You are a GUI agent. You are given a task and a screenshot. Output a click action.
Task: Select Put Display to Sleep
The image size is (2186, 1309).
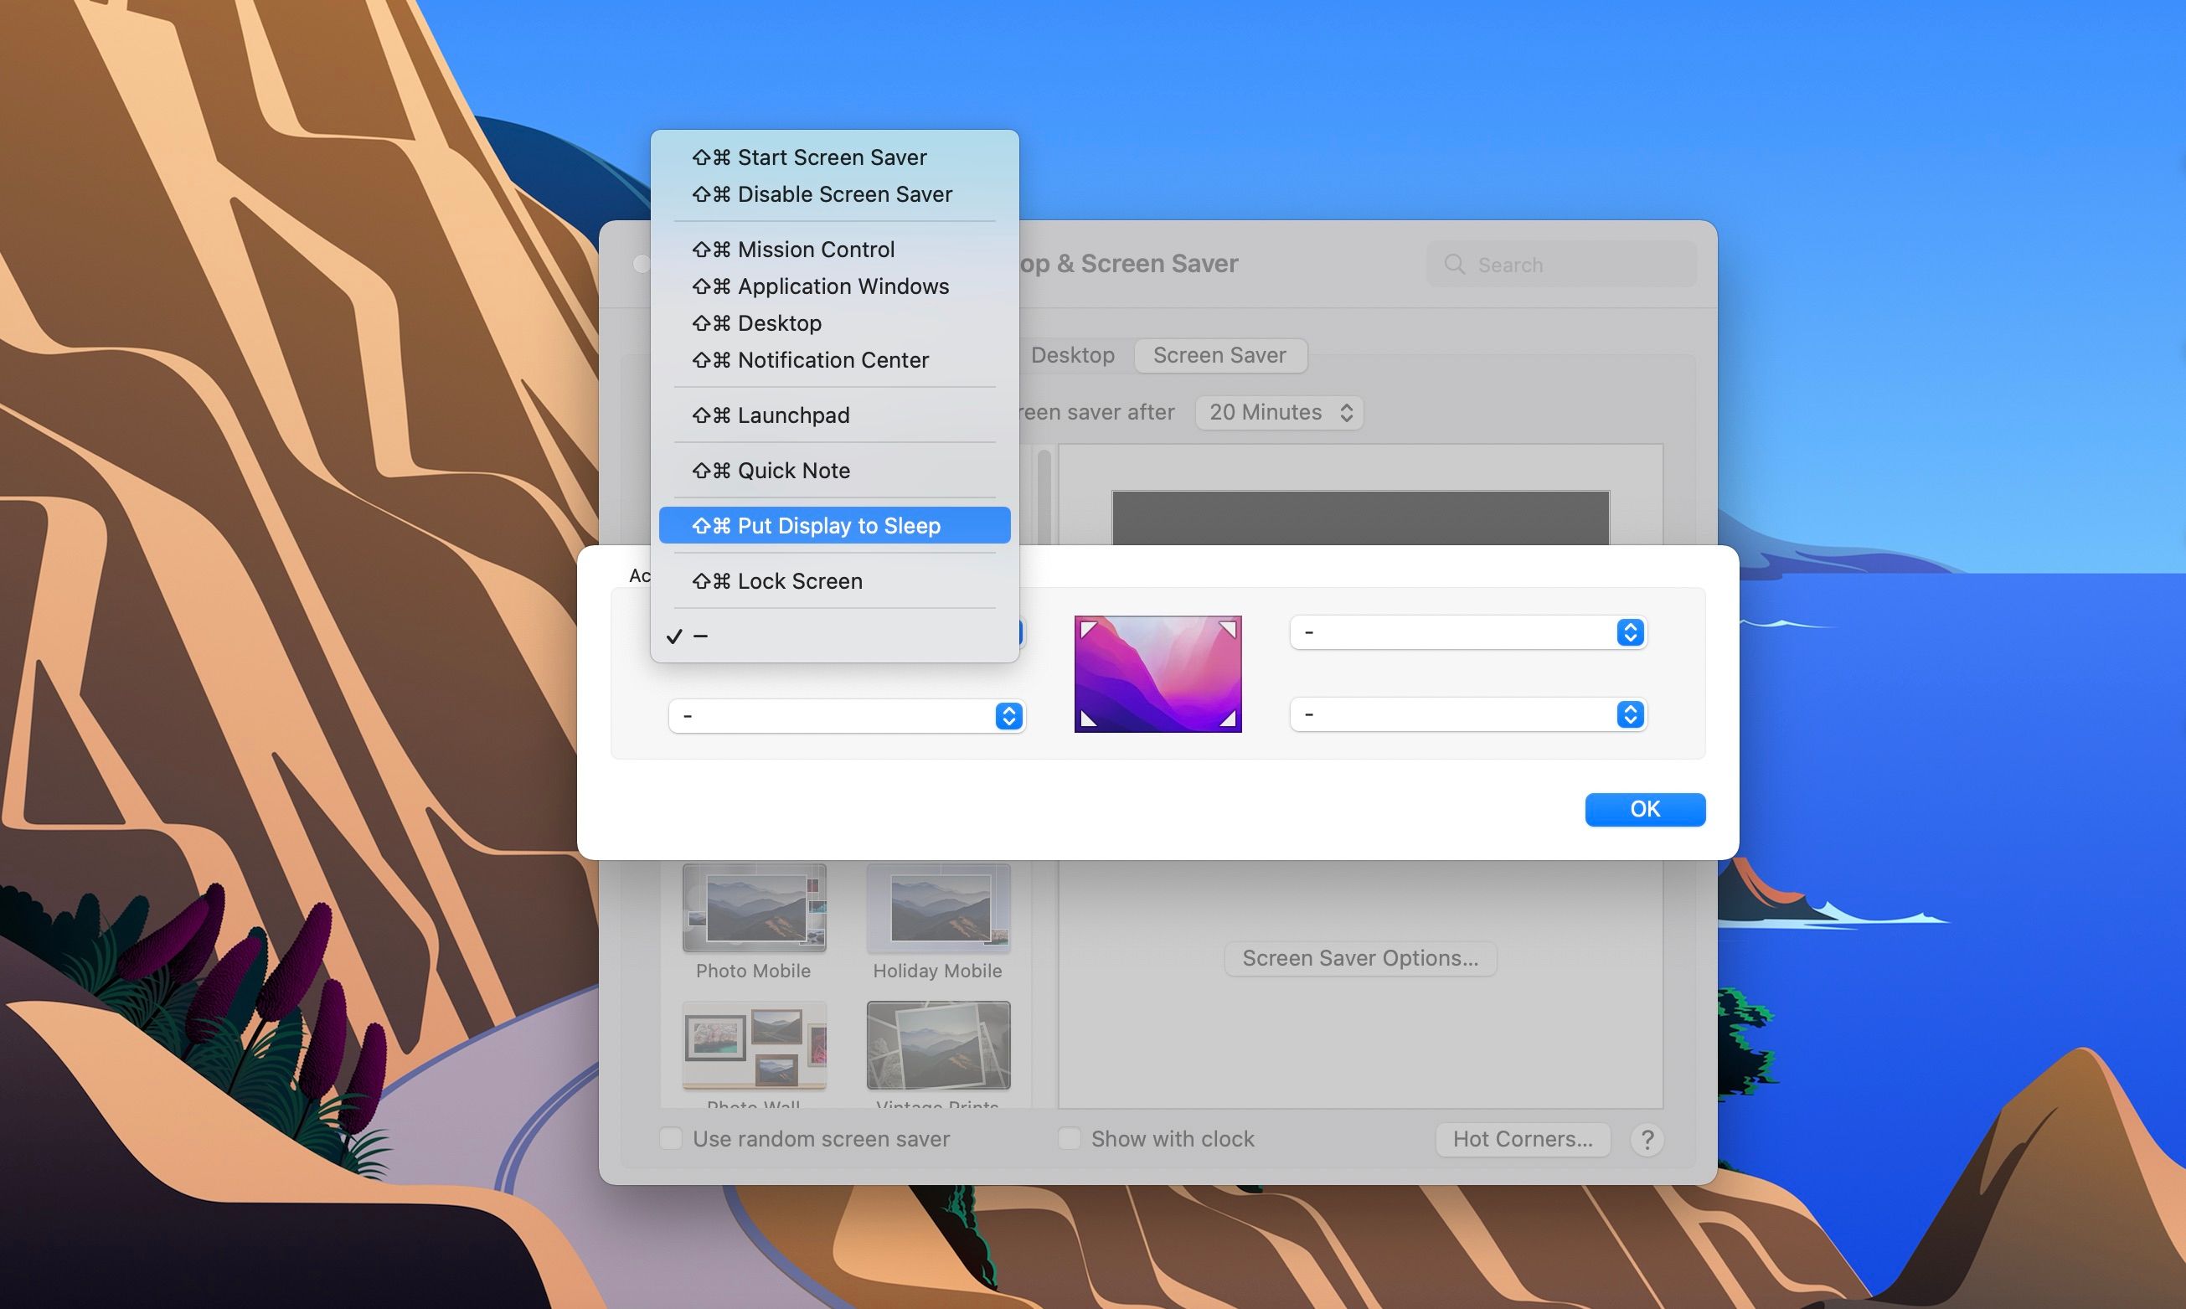833,525
